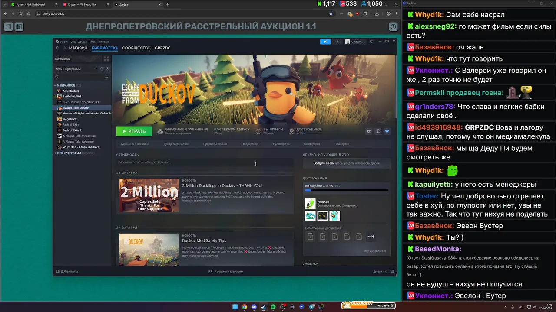Viewport: 556px width, 312px height.
Task: Open the Справка menu
Action: tap(104, 42)
